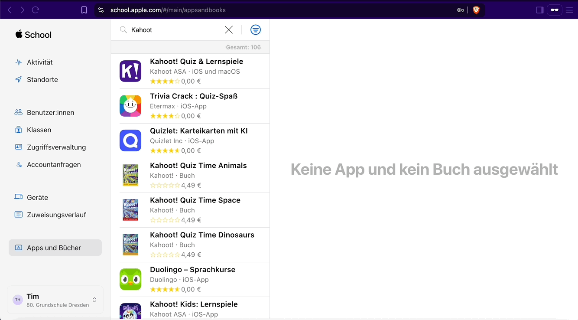Click the TH user avatar

click(x=18, y=300)
